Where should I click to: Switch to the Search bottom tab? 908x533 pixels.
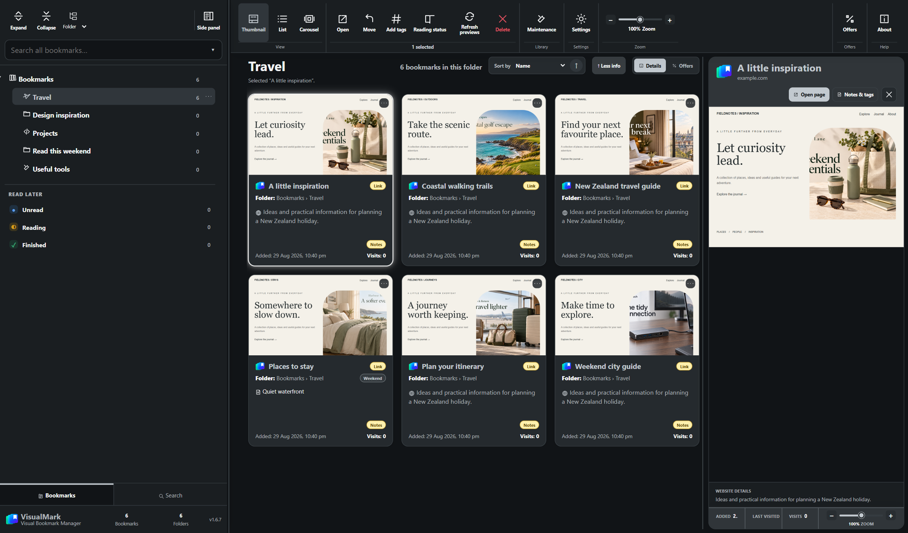pos(171,495)
